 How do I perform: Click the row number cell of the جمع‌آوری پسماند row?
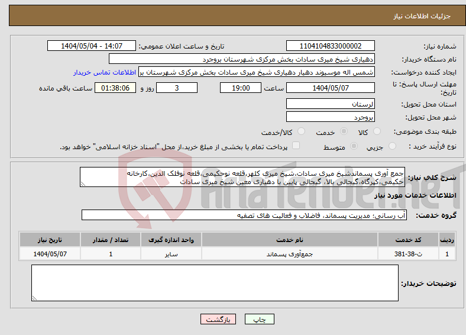[447, 254]
